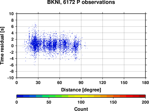Click the y-axis tick label "-6"
Screen dimensions: 149x111
12,65
